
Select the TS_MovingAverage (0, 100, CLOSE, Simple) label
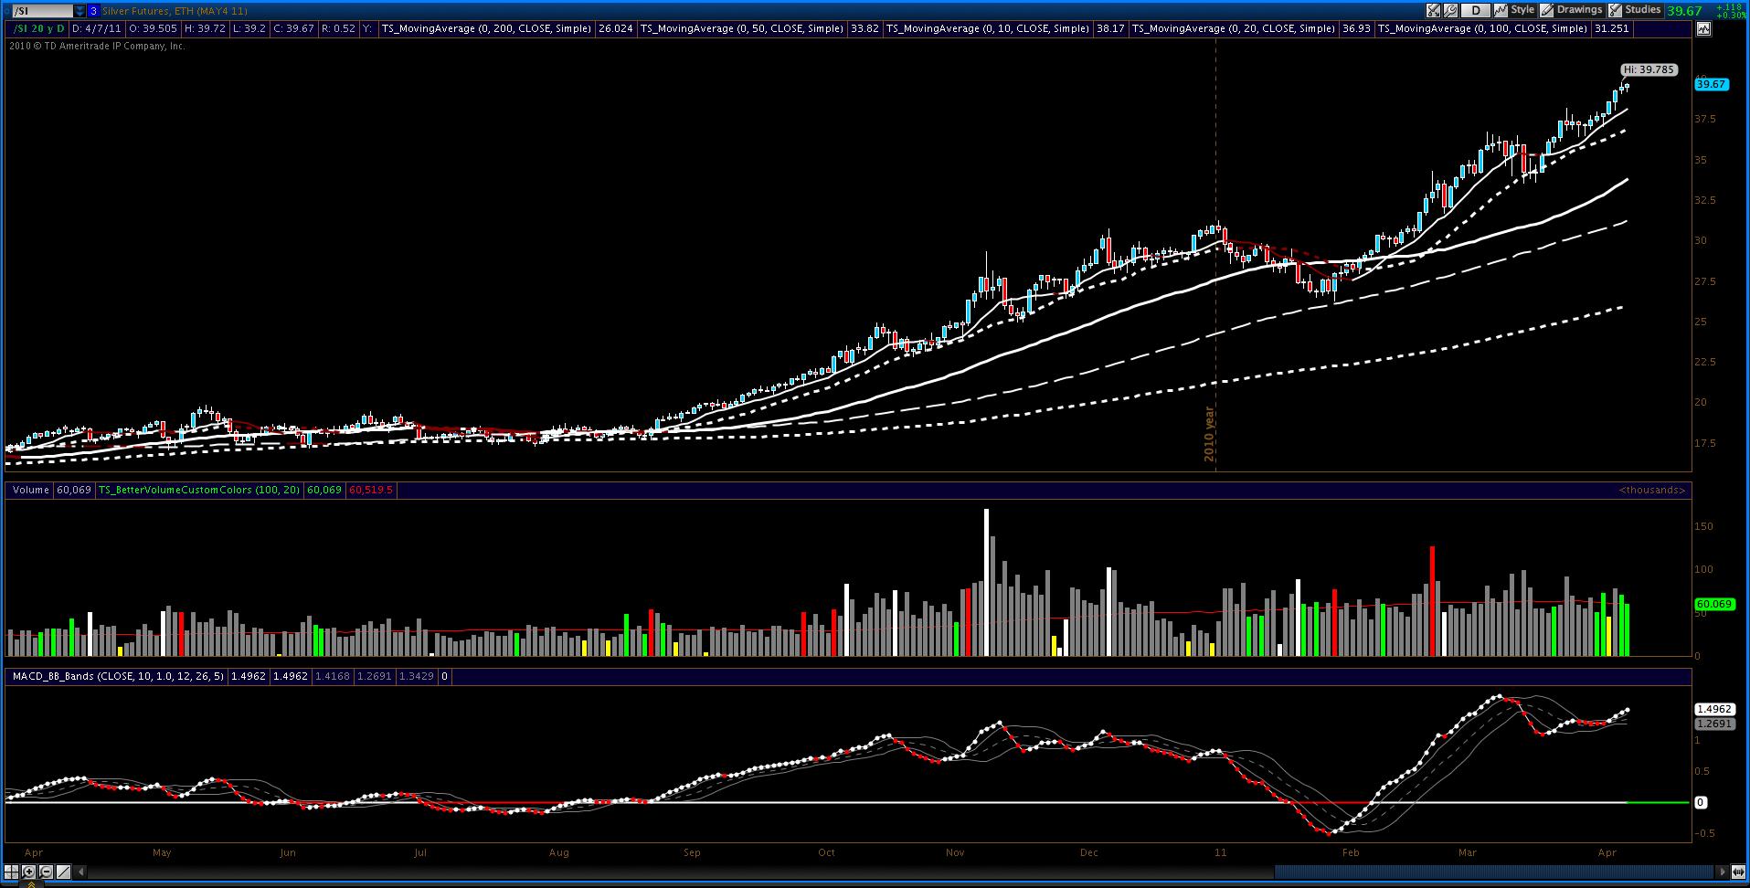(1482, 29)
